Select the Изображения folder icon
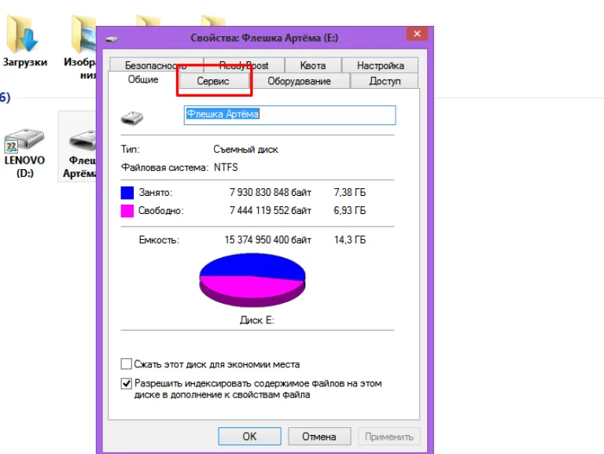The width and height of the screenshot is (604, 454). click(x=83, y=35)
